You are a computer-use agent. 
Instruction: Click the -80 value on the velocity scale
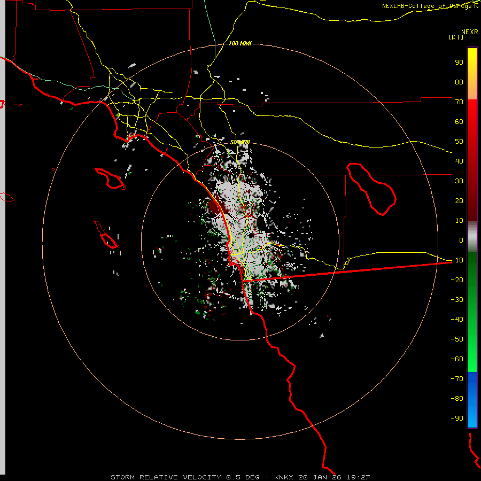457,399
